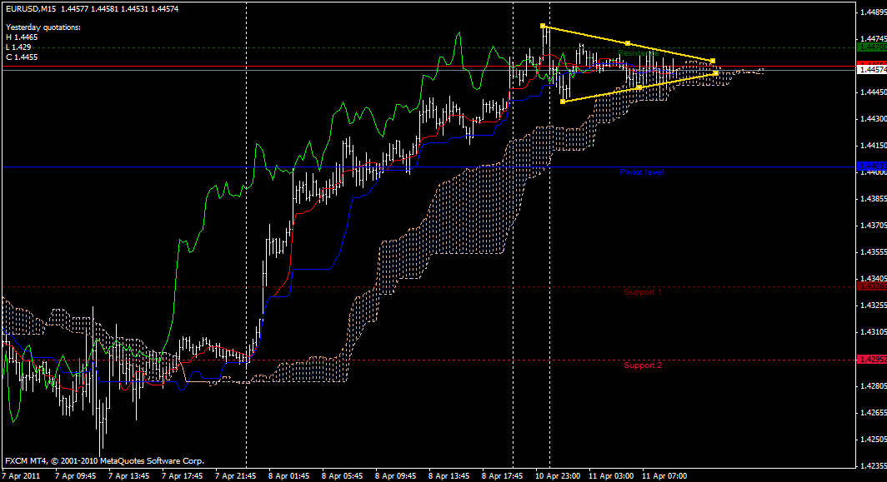The width and height of the screenshot is (887, 482).
Task: Click the right apex yellow anchor of the triangle
Action: (x=712, y=60)
